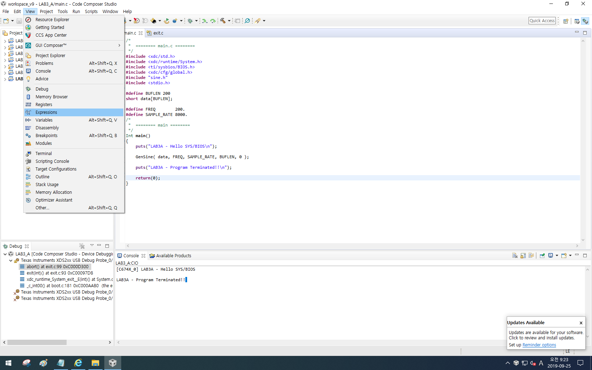Open Resource Explorer from View menu

pos(74,20)
